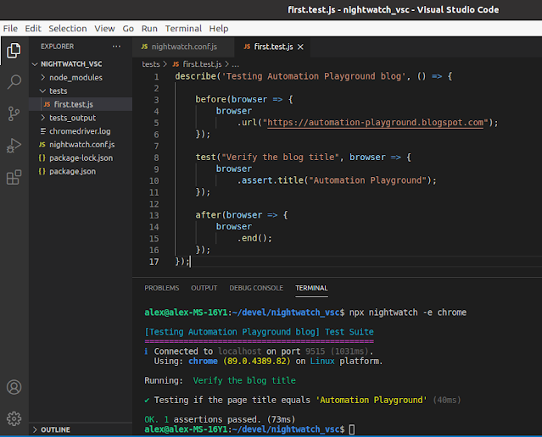
Task: Click line number 1 in gutter
Action: coord(157,76)
